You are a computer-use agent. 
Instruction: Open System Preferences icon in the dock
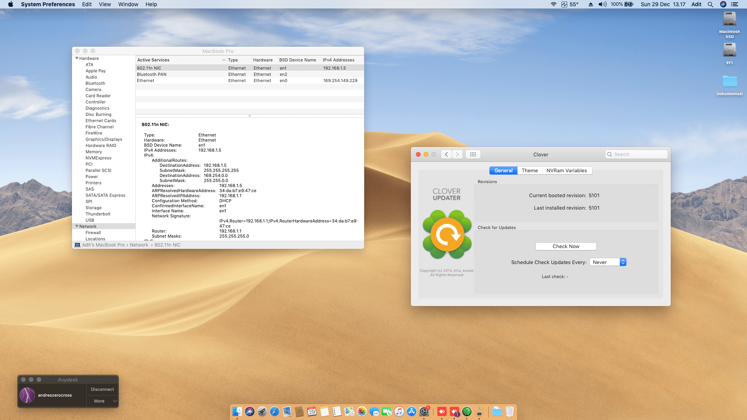(x=424, y=411)
